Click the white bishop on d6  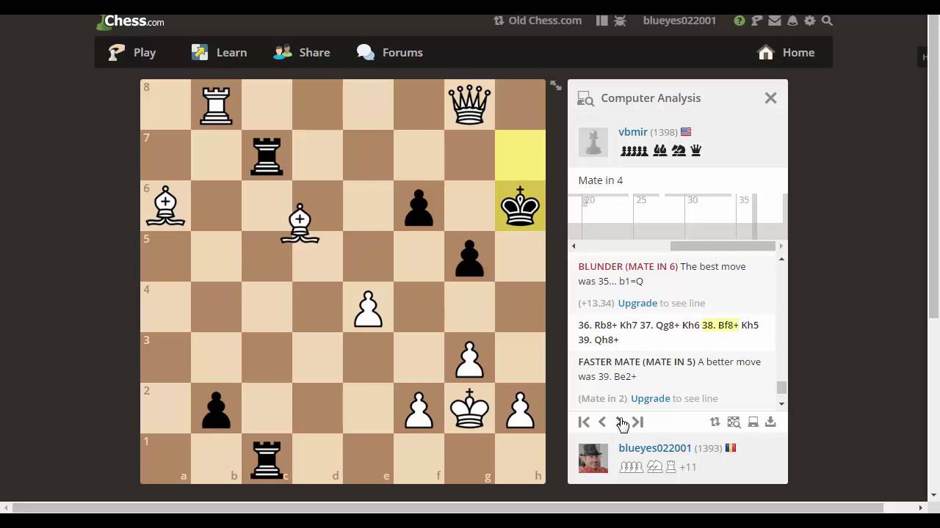[300, 223]
